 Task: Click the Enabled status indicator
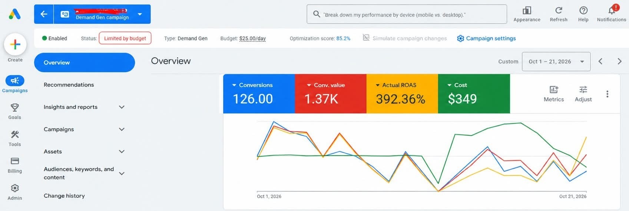(54, 38)
